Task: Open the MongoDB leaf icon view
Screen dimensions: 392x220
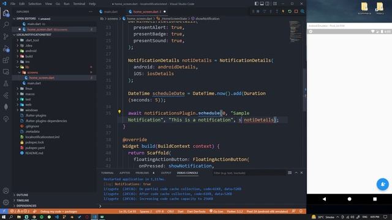Action: click(6, 107)
